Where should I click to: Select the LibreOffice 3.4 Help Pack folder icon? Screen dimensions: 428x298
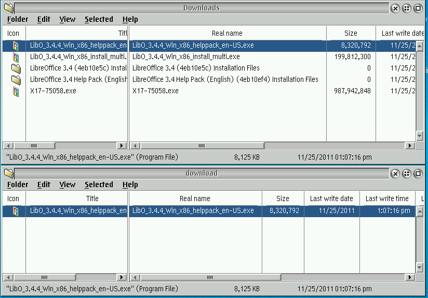point(16,80)
